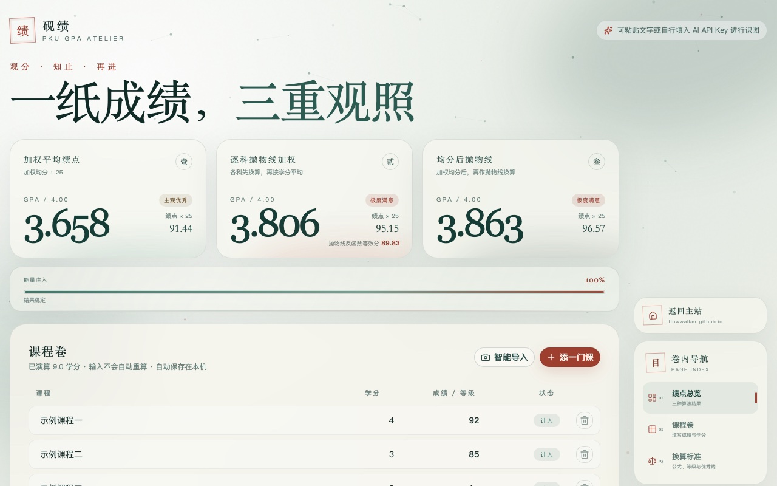Click 添一门课 to add a course
This screenshot has height=486, width=777.
click(570, 357)
